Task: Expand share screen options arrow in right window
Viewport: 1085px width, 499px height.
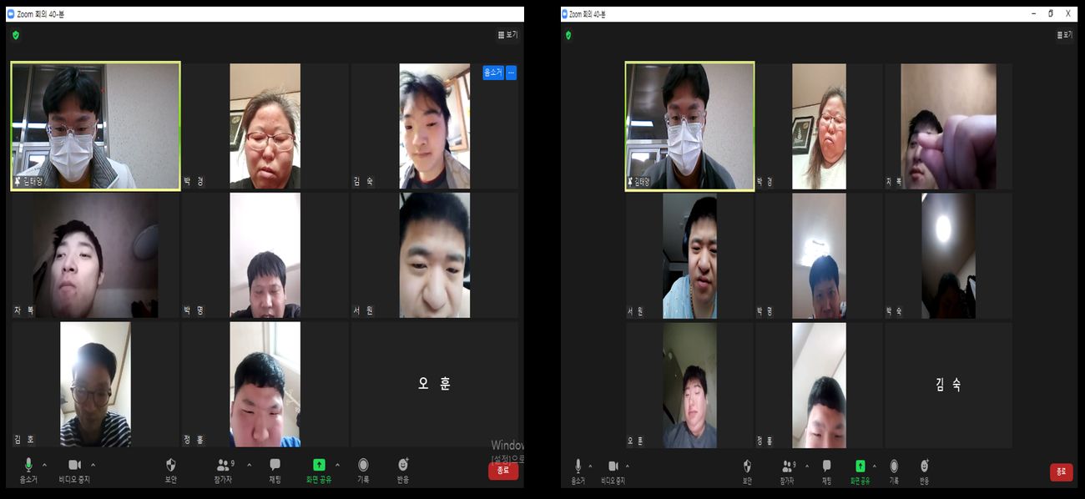Action: [x=874, y=465]
